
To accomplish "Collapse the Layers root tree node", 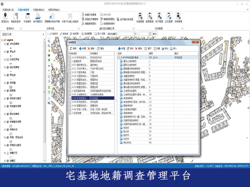I will click(x=2, y=40).
